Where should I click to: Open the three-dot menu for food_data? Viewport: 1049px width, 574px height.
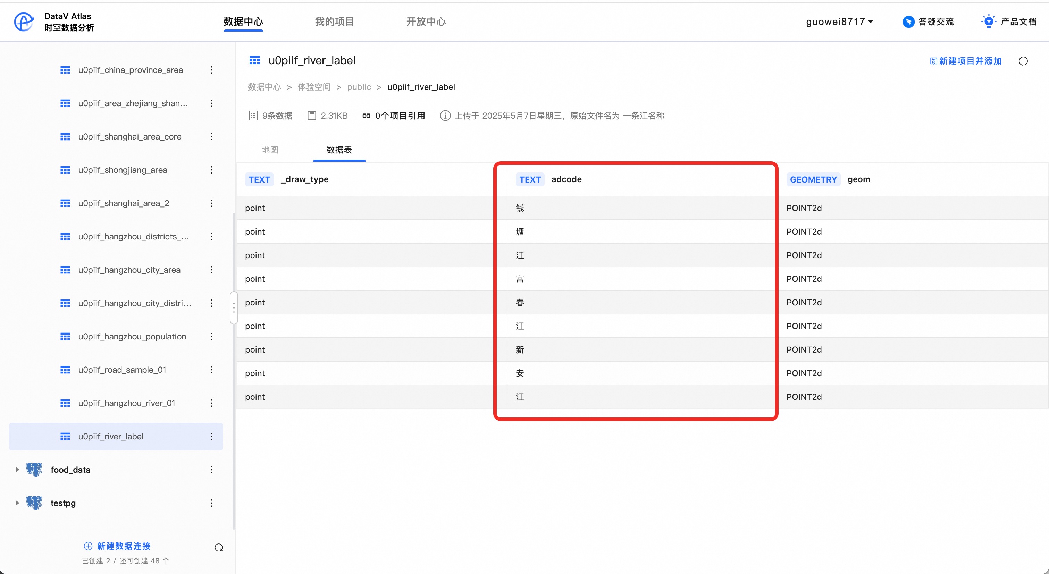coord(211,470)
